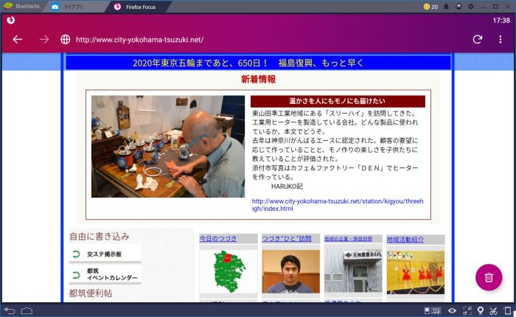Open the BlueStacks scissors screenshot tool
The width and height of the screenshot is (516, 317).
pyautogui.click(x=494, y=310)
